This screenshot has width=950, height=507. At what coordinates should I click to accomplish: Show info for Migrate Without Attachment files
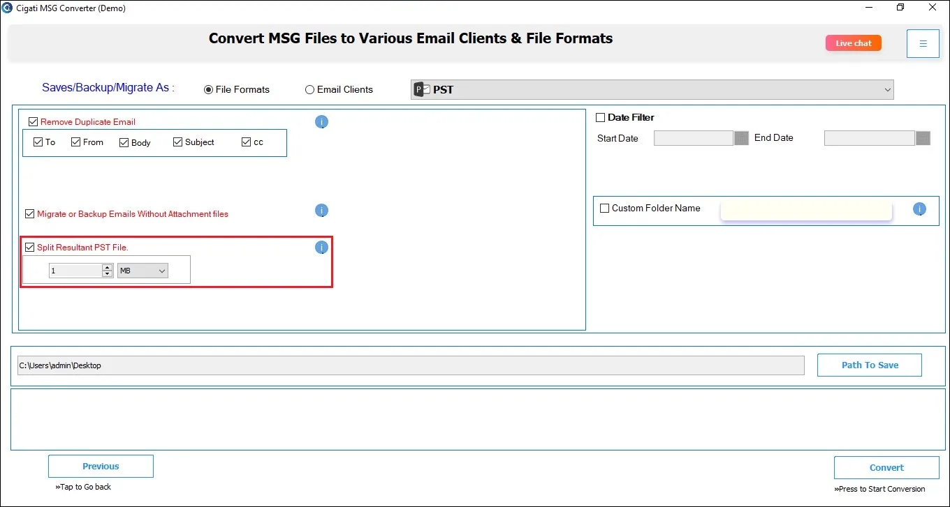pos(321,211)
